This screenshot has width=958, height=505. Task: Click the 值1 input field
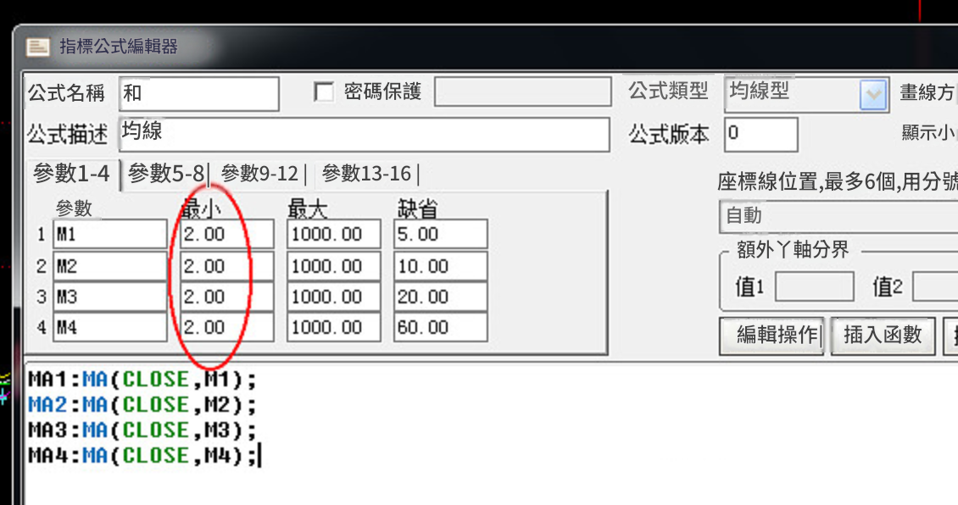[x=815, y=286]
